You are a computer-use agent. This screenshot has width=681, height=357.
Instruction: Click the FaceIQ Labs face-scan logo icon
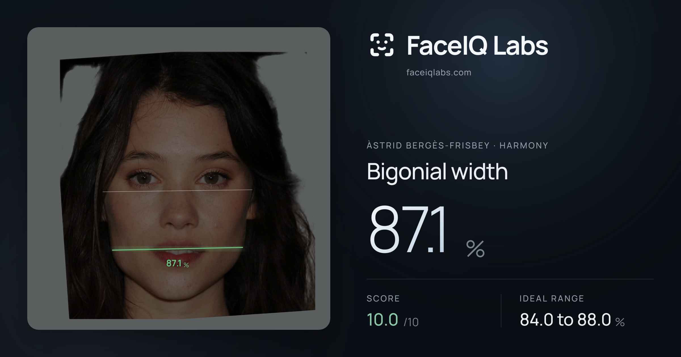382,45
